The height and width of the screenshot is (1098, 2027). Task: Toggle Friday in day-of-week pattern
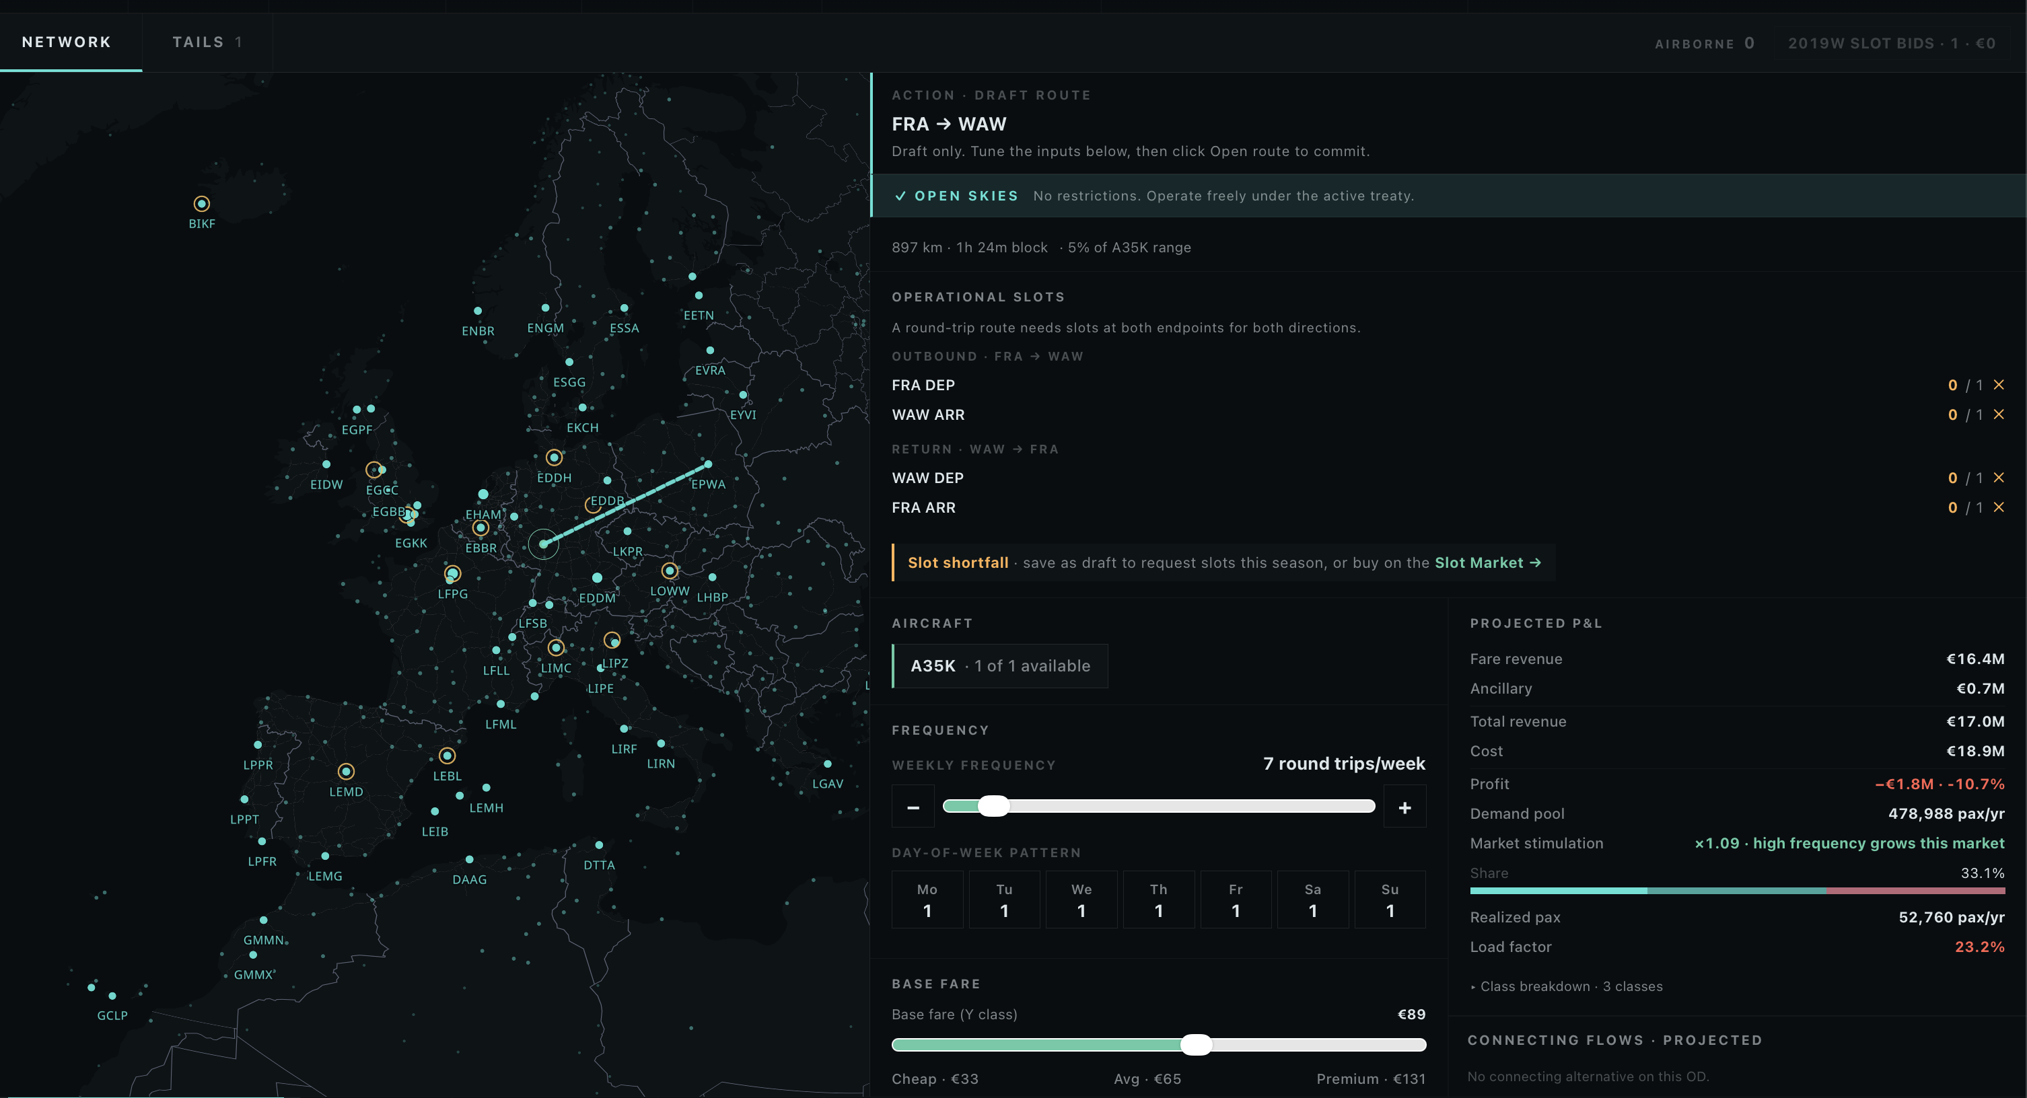pyautogui.click(x=1236, y=900)
